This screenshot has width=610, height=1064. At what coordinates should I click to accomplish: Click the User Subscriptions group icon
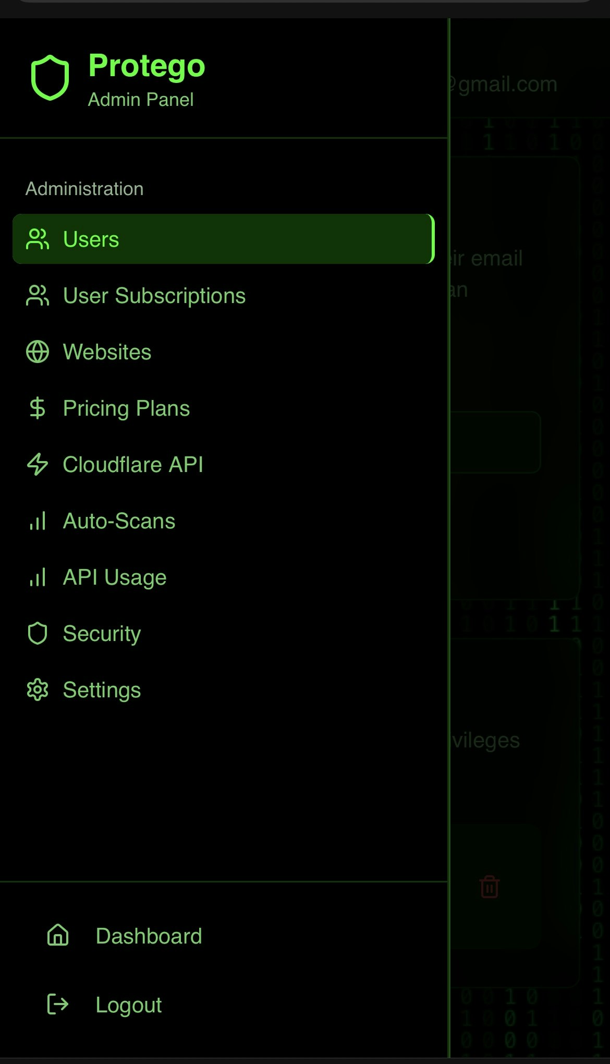(37, 295)
